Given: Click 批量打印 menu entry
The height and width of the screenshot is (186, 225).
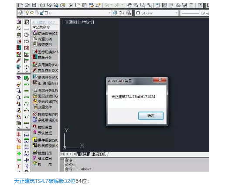Looking at the screenshot, I should click(x=42, y=153).
